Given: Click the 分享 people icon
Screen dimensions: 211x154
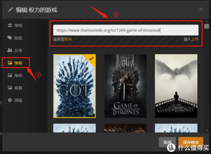Looking at the screenshot, I should [10, 50].
